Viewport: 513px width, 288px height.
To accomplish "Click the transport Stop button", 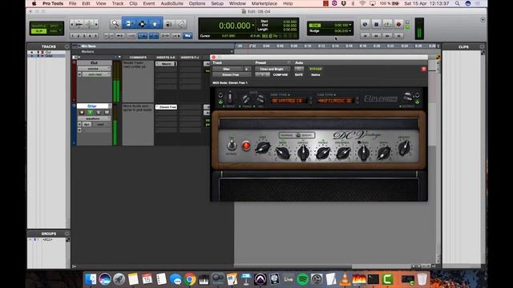I will pos(376,24).
